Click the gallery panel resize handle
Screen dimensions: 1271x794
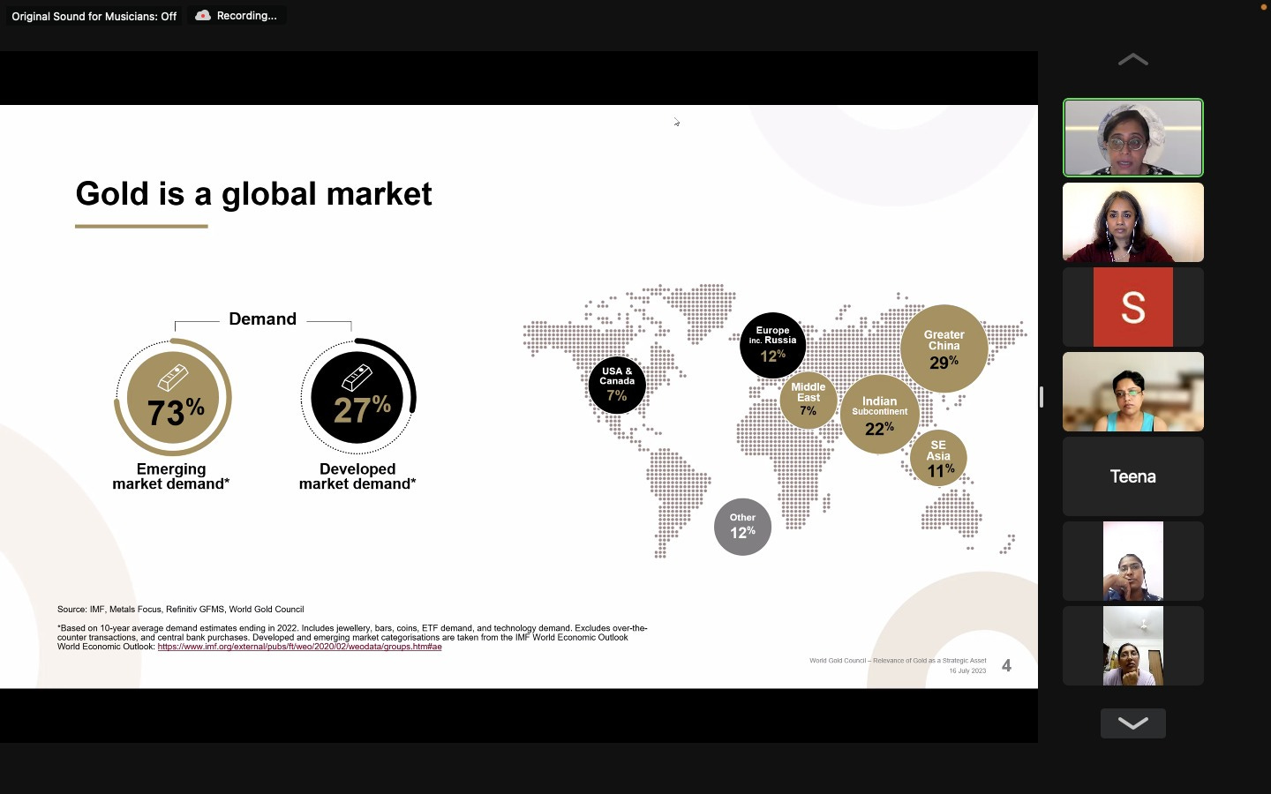click(1042, 397)
